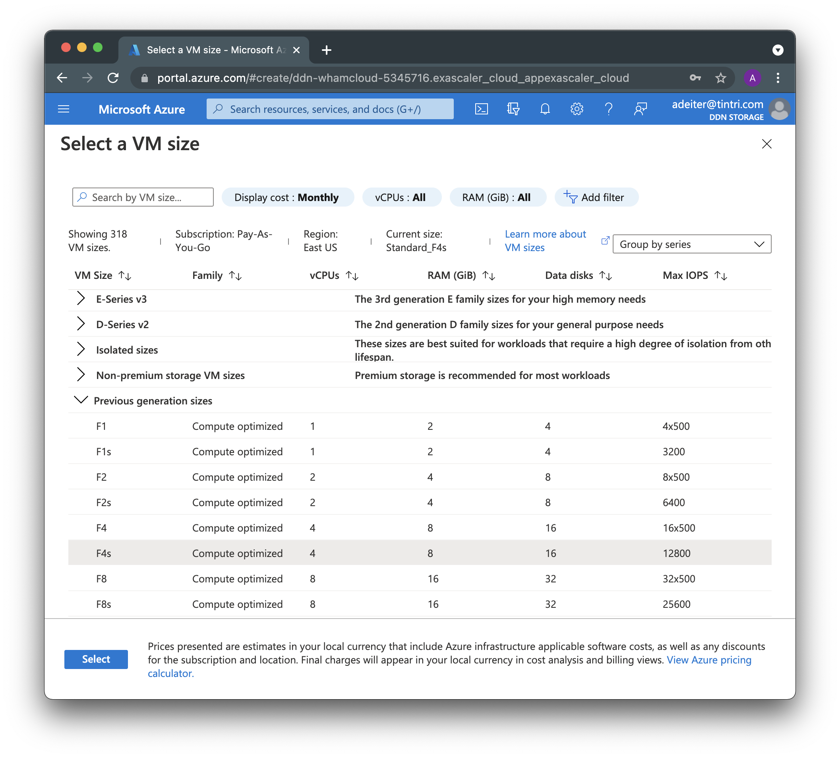This screenshot has width=840, height=758.
Task: Bookmark this page with star icon
Action: click(x=720, y=78)
